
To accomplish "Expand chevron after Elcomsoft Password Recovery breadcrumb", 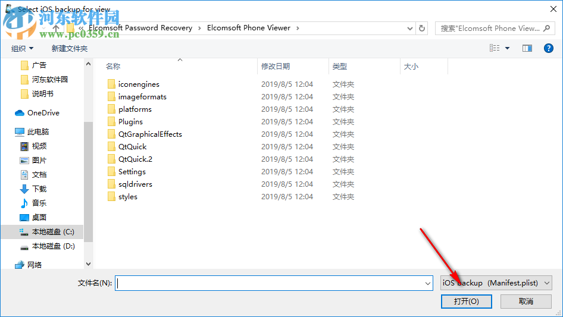I will [199, 28].
